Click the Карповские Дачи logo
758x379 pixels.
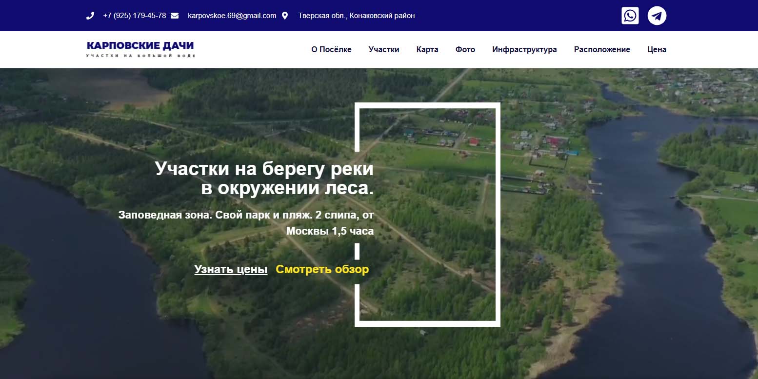coord(140,49)
